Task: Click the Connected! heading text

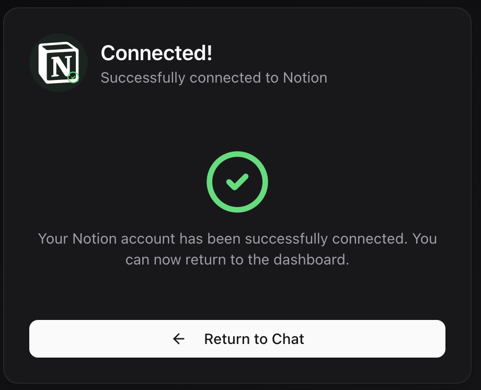Action: click(156, 53)
